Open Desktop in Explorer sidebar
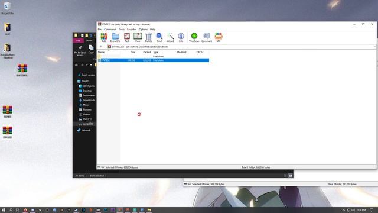 point(85,91)
